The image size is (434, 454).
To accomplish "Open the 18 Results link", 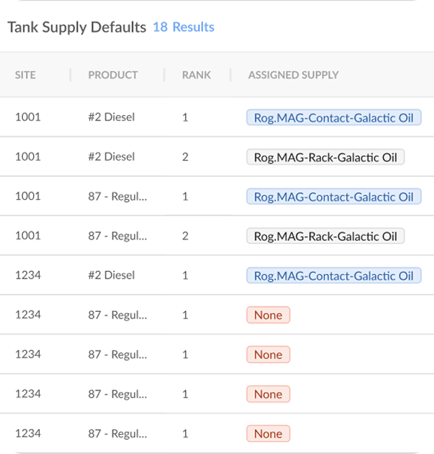I will point(184,27).
